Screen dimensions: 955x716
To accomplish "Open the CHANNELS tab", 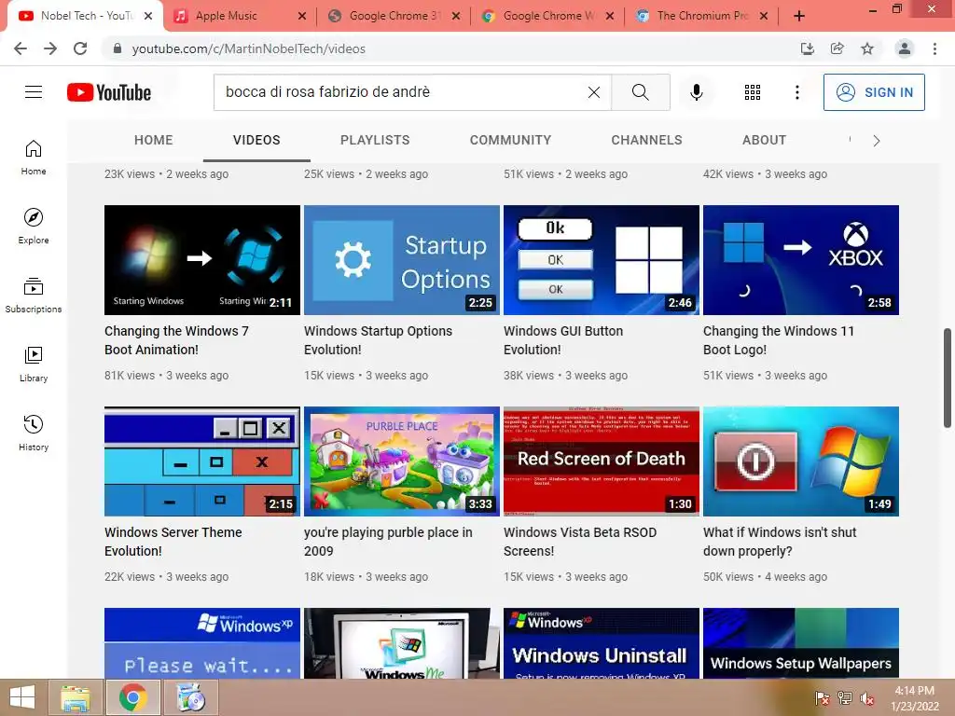I will tap(647, 140).
